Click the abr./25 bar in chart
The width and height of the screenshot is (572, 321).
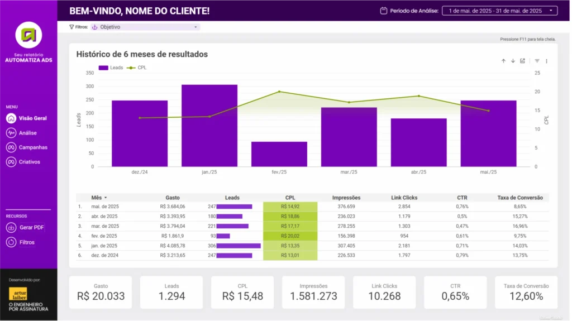(x=419, y=142)
